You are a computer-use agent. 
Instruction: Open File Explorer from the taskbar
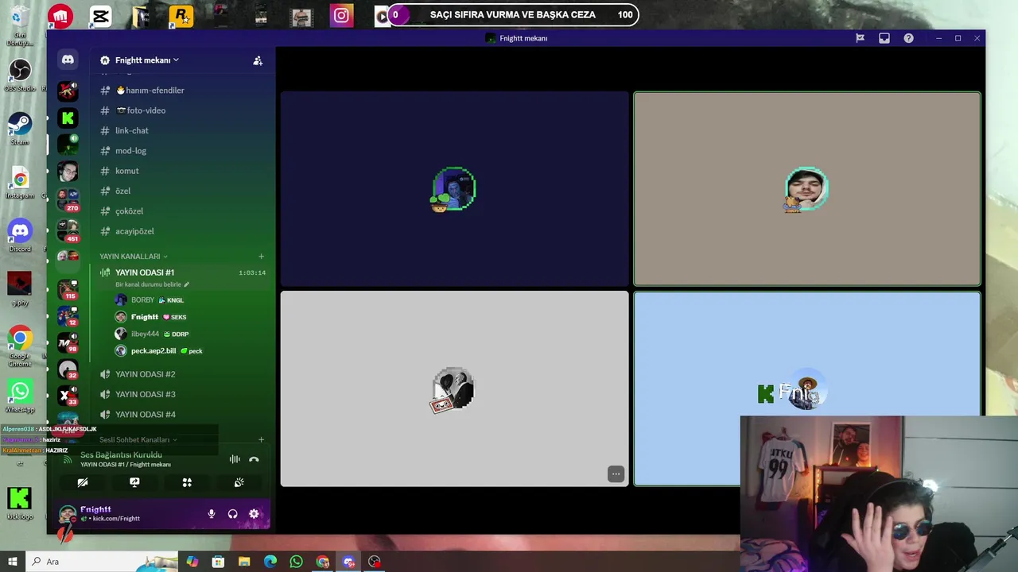point(244,562)
